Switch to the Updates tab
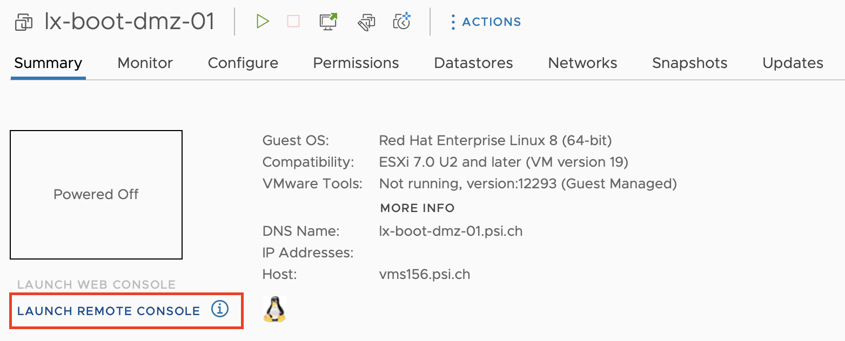The height and width of the screenshot is (341, 845). click(793, 63)
